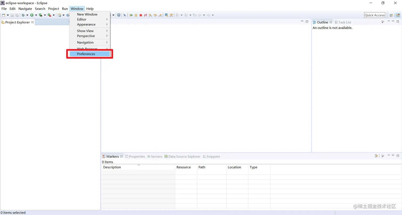The width and height of the screenshot is (402, 215).
Task: Click the Step Return icon
Action: (160, 15)
